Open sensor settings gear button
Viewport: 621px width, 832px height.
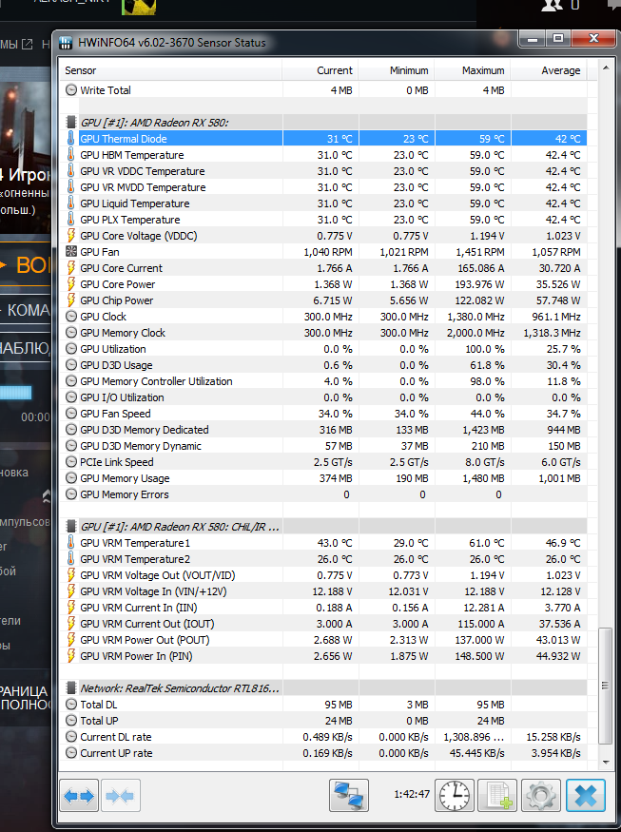(541, 795)
